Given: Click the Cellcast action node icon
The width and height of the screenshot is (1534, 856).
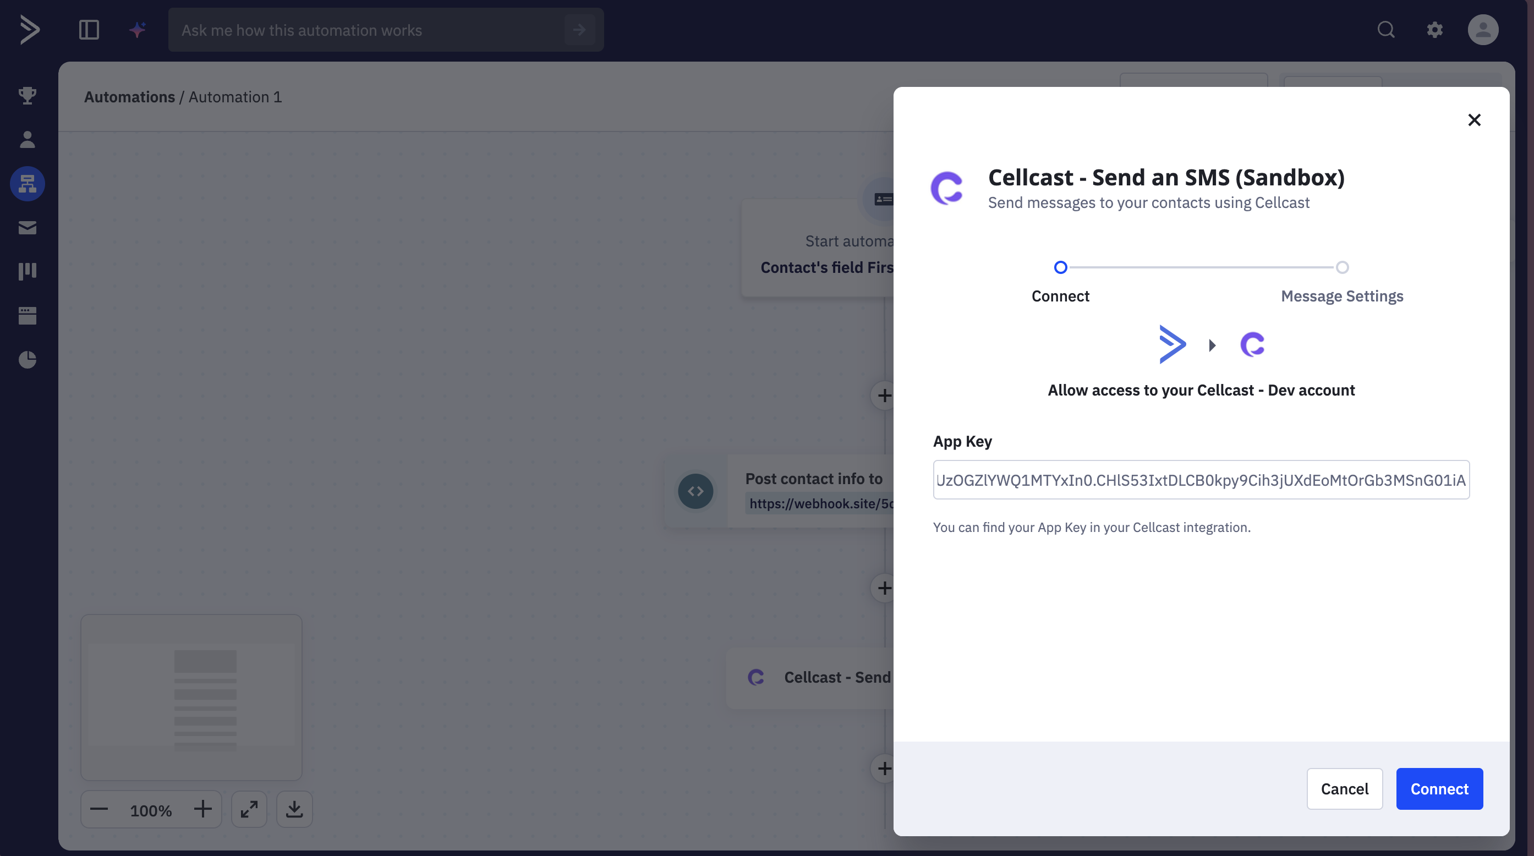Looking at the screenshot, I should 755,677.
